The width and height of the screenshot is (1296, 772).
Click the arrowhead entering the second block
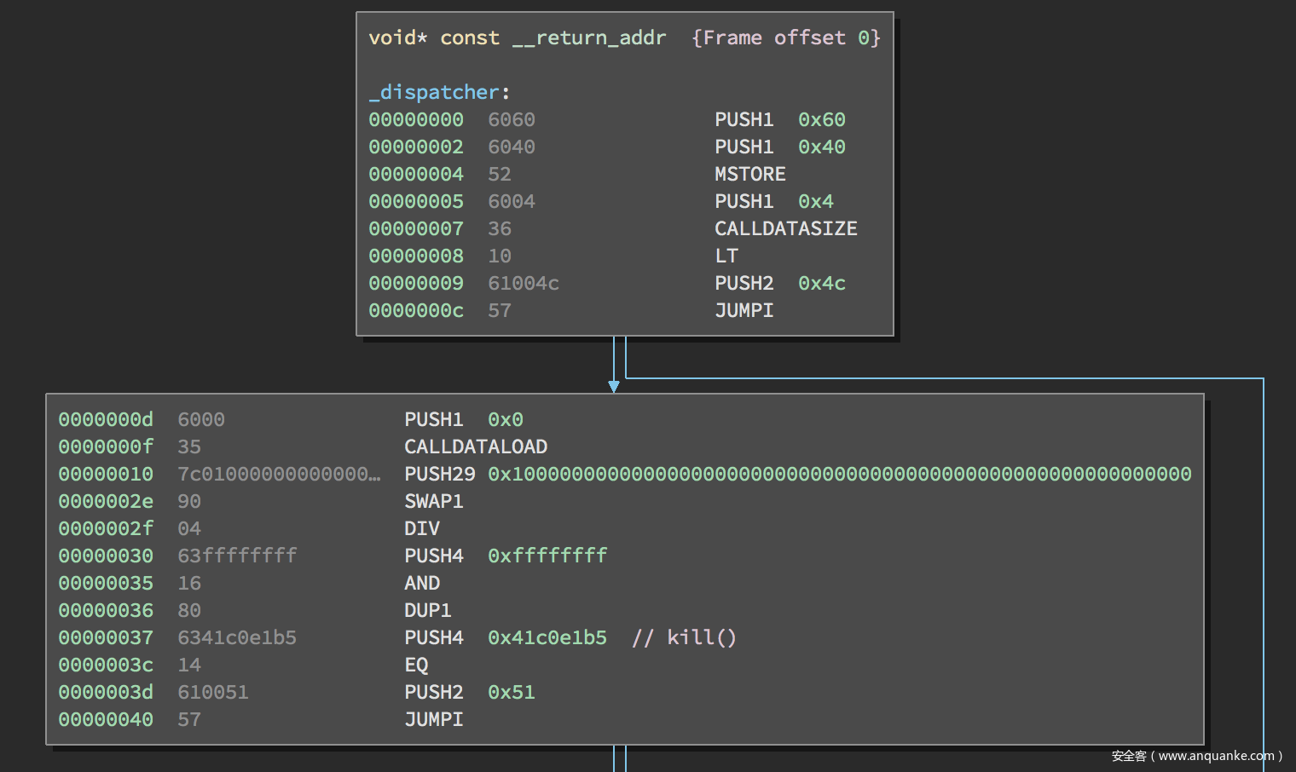pos(614,387)
